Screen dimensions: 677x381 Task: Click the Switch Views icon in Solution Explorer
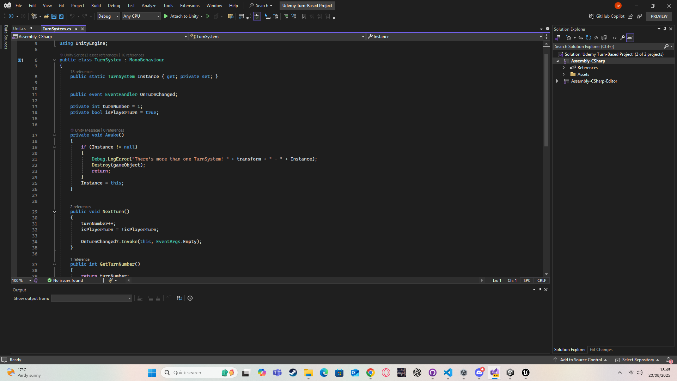558,38
